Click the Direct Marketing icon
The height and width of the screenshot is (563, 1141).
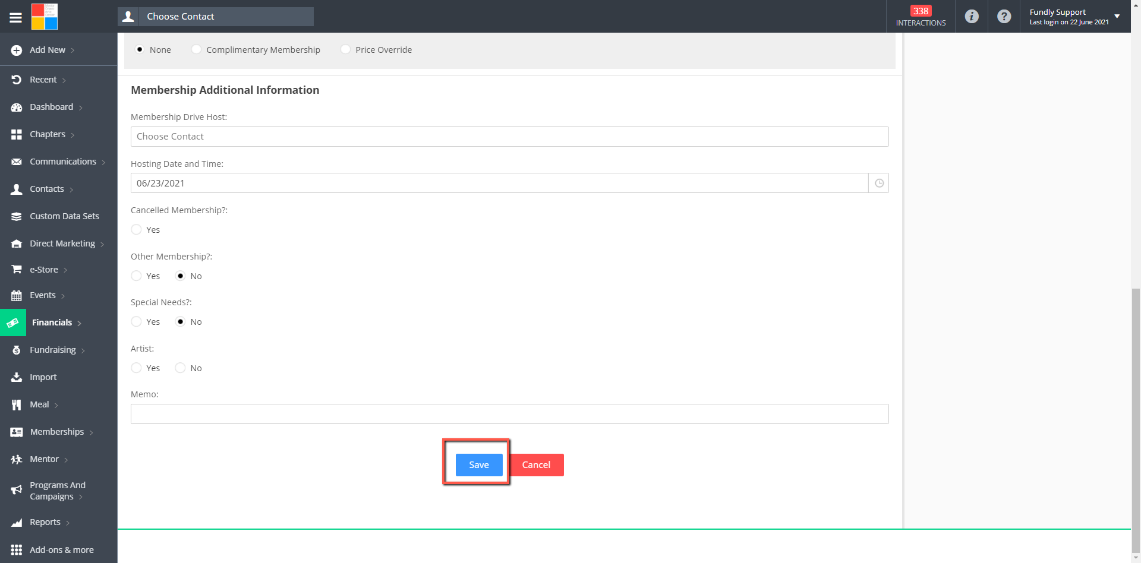click(x=17, y=244)
